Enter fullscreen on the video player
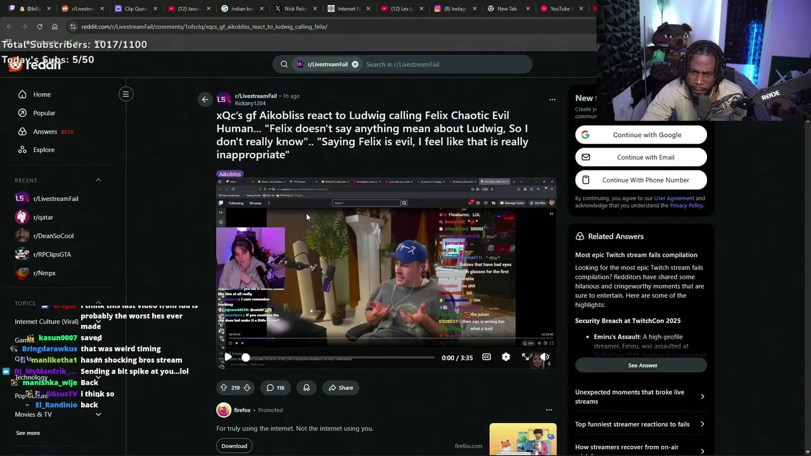The height and width of the screenshot is (456, 811). pyautogui.click(x=525, y=357)
